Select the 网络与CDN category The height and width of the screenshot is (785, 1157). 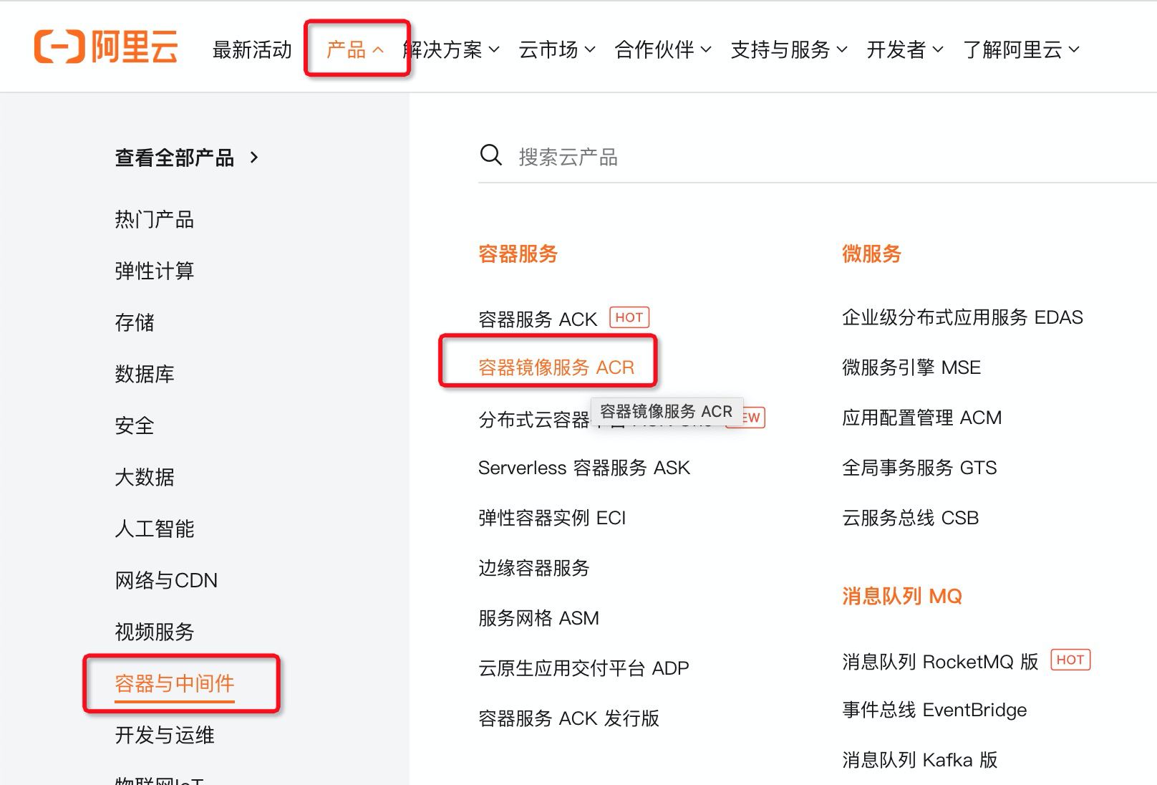166,580
